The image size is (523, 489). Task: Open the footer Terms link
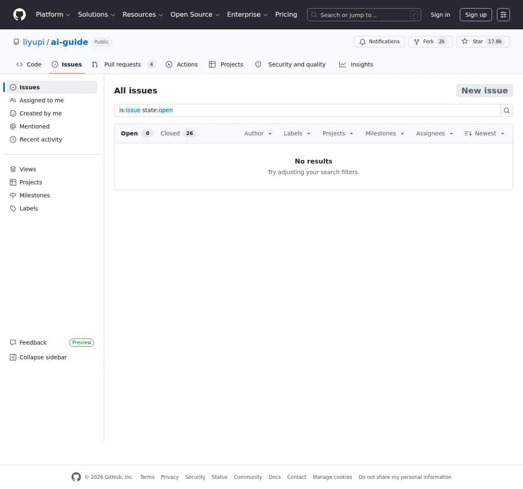[x=147, y=477]
